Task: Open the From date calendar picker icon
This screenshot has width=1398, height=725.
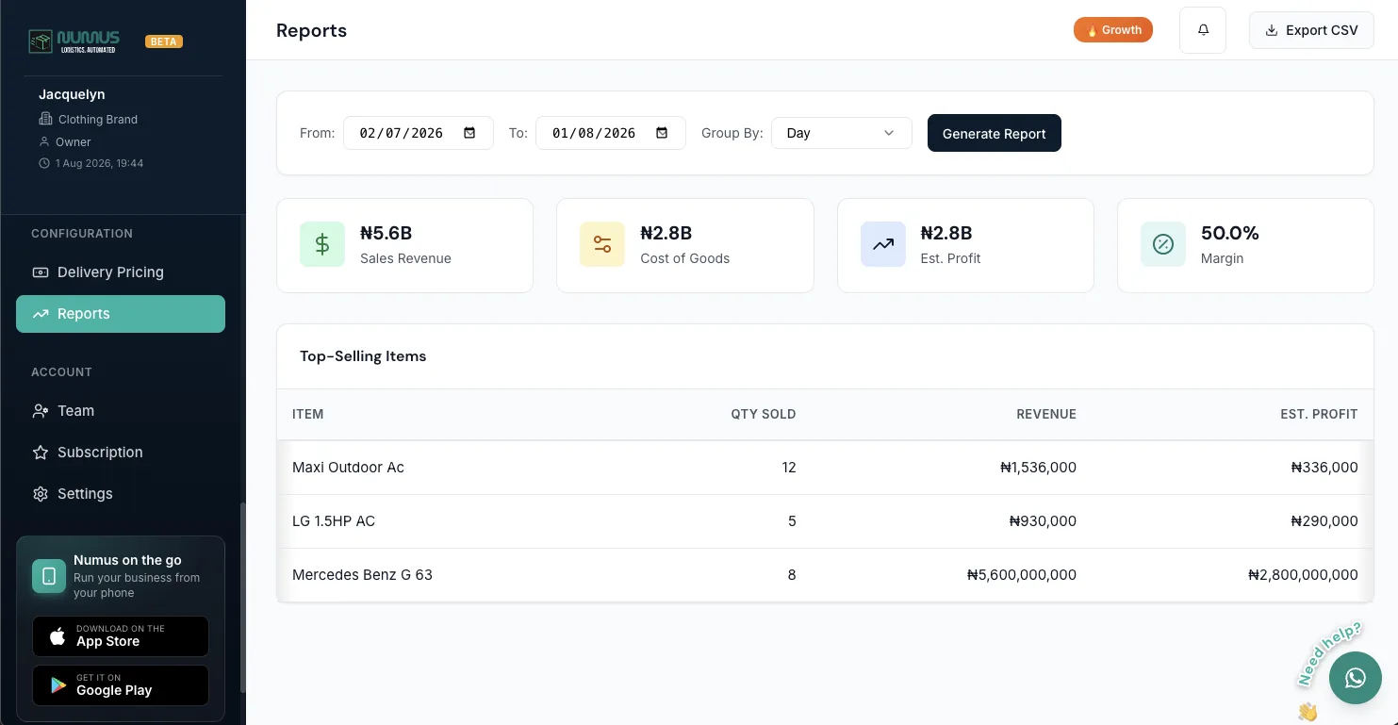Action: (469, 133)
